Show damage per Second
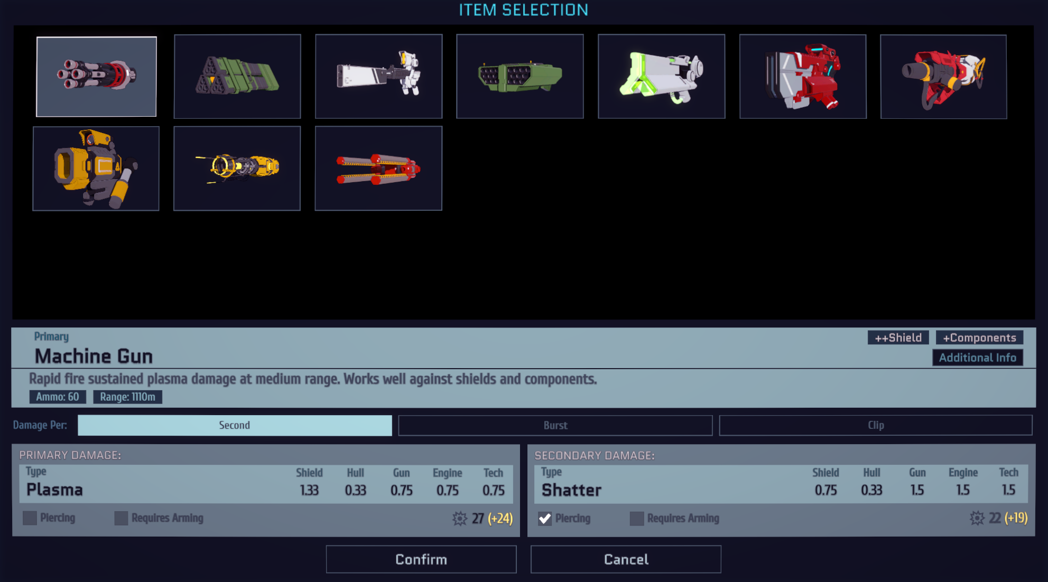The image size is (1048, 582). coord(235,425)
